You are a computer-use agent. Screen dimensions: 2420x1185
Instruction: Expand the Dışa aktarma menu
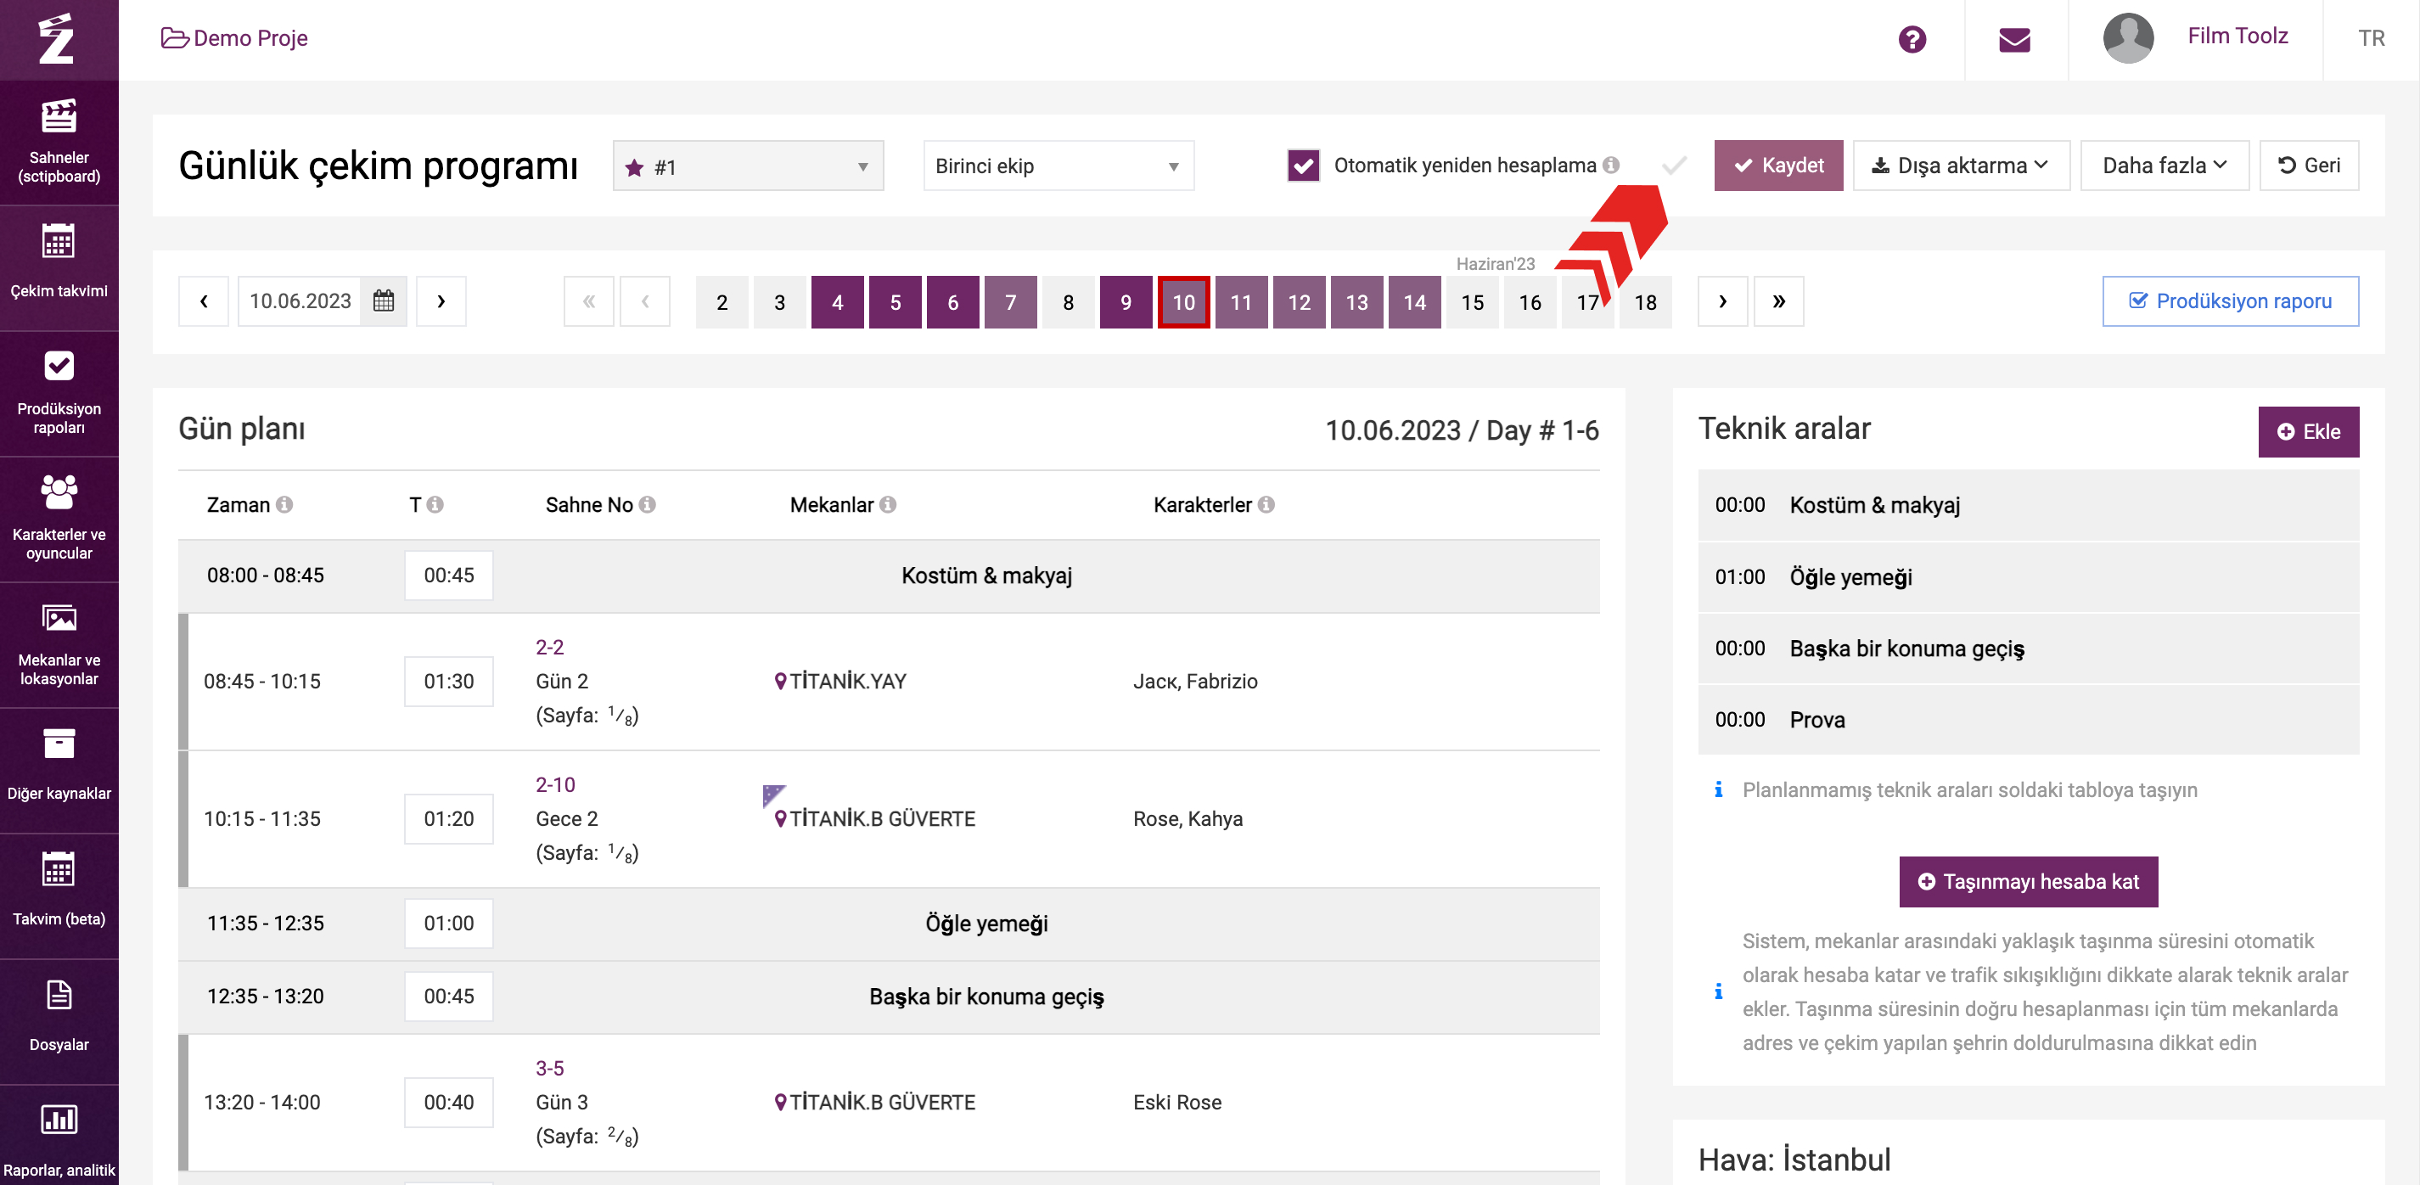(x=1961, y=166)
